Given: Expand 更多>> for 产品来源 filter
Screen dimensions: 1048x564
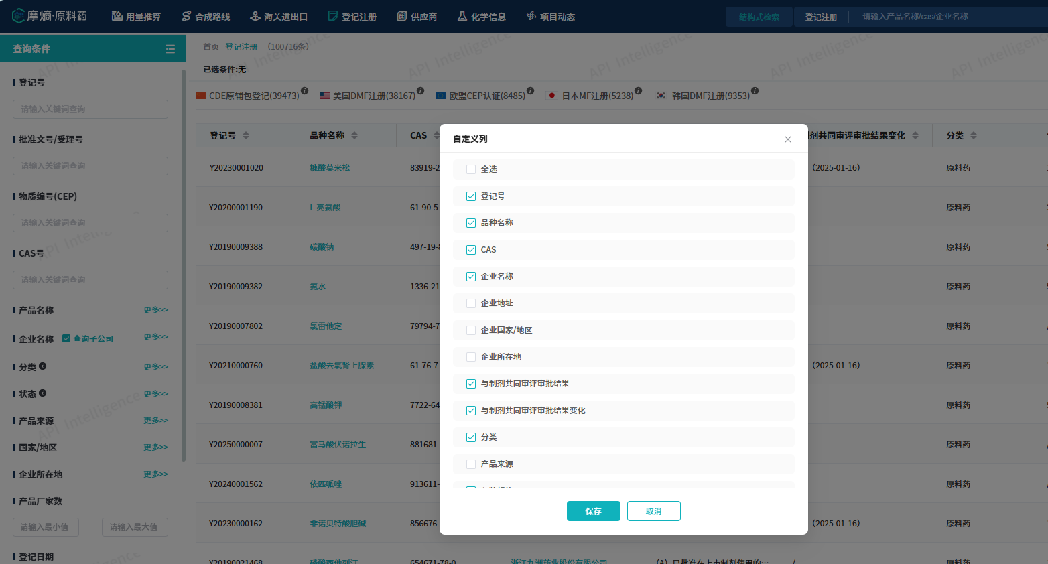Looking at the screenshot, I should coord(155,420).
